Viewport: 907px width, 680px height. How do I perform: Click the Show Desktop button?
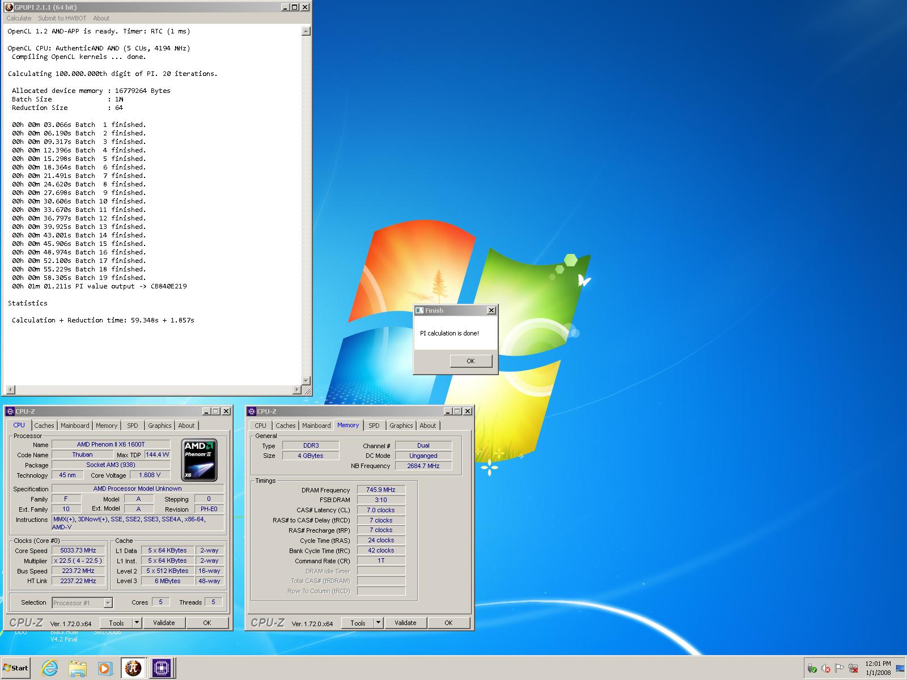tap(900, 669)
